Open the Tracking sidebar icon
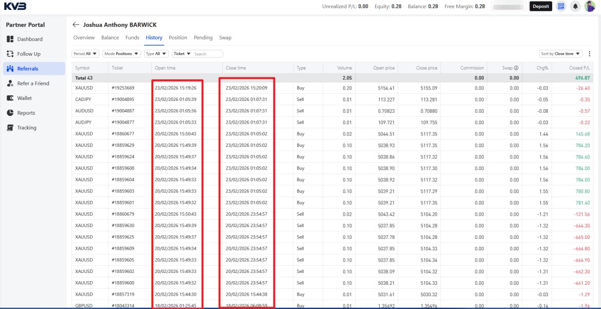Screen dimensions: 601x309 (x=10, y=128)
